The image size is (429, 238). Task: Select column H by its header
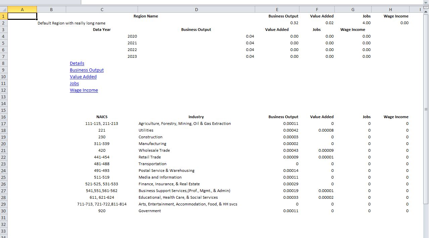click(x=390, y=9)
